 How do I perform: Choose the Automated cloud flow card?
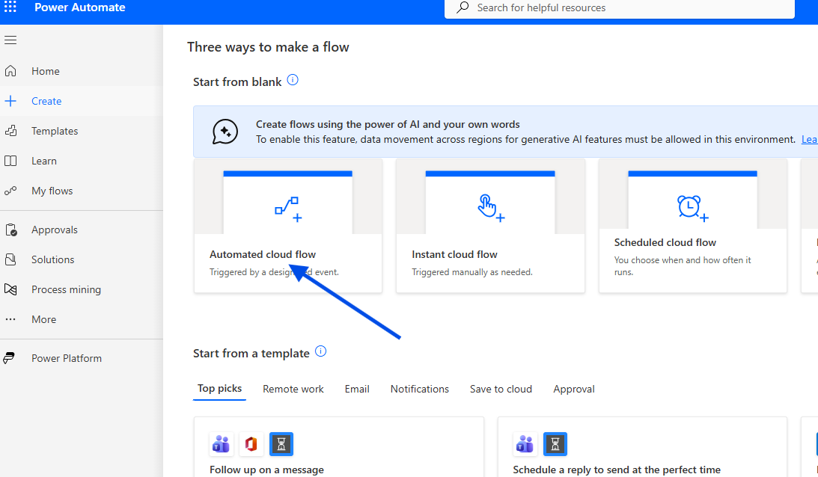click(x=287, y=224)
